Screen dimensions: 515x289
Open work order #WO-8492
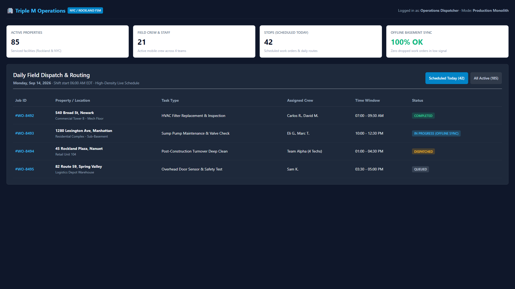pyautogui.click(x=24, y=116)
